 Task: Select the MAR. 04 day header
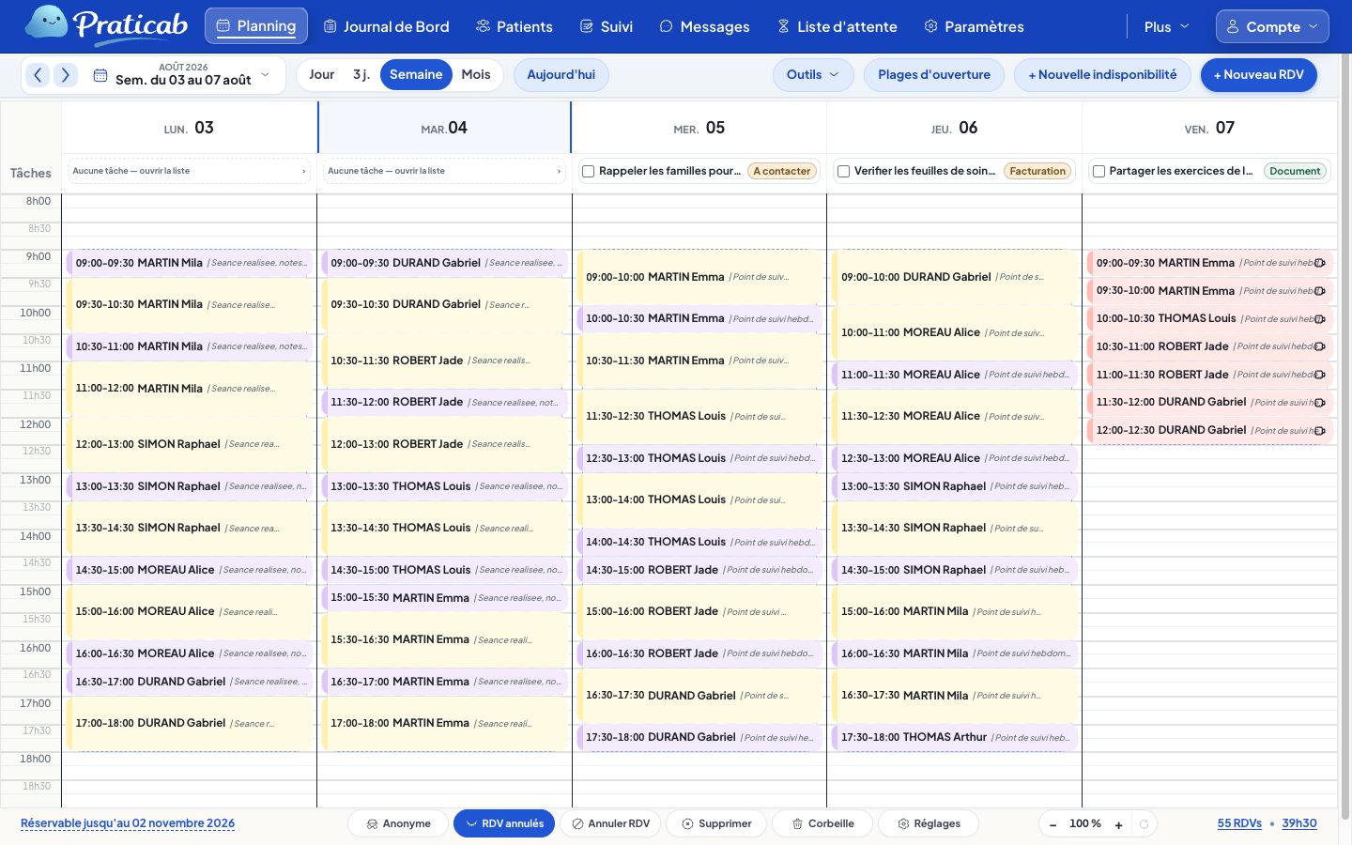pyautogui.click(x=444, y=128)
